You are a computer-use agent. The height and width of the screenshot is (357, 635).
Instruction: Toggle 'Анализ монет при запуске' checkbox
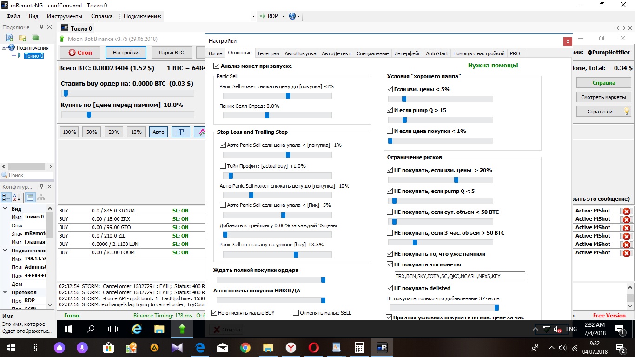216,66
